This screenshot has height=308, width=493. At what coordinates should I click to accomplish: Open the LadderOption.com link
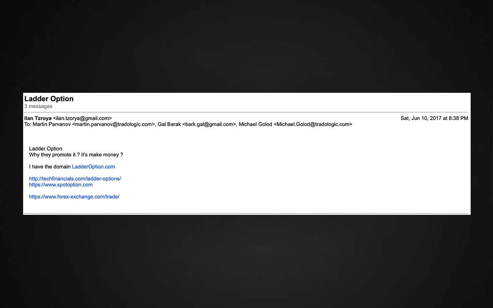coord(93,167)
